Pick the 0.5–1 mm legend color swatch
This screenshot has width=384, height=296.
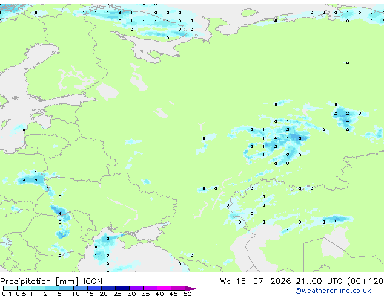pyautogui.click(x=24, y=288)
